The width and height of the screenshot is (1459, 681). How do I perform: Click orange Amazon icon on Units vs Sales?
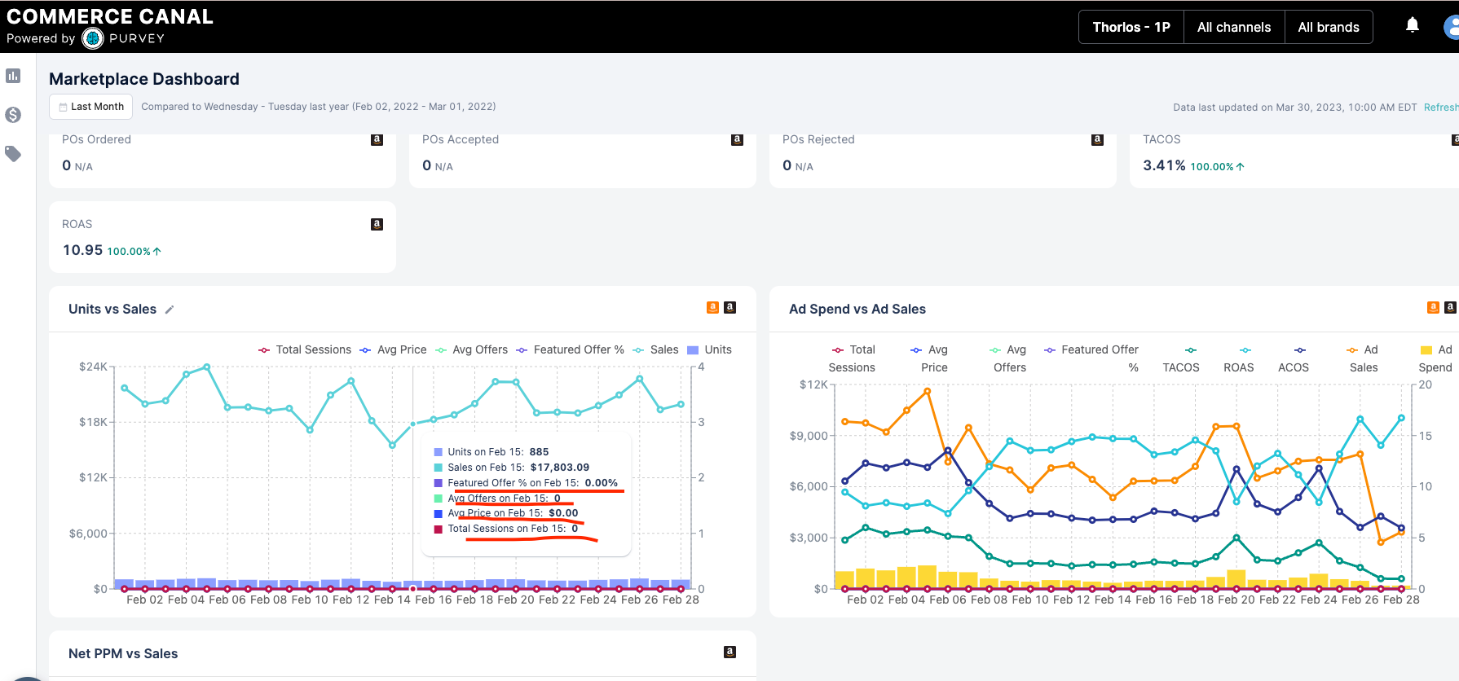coord(712,307)
